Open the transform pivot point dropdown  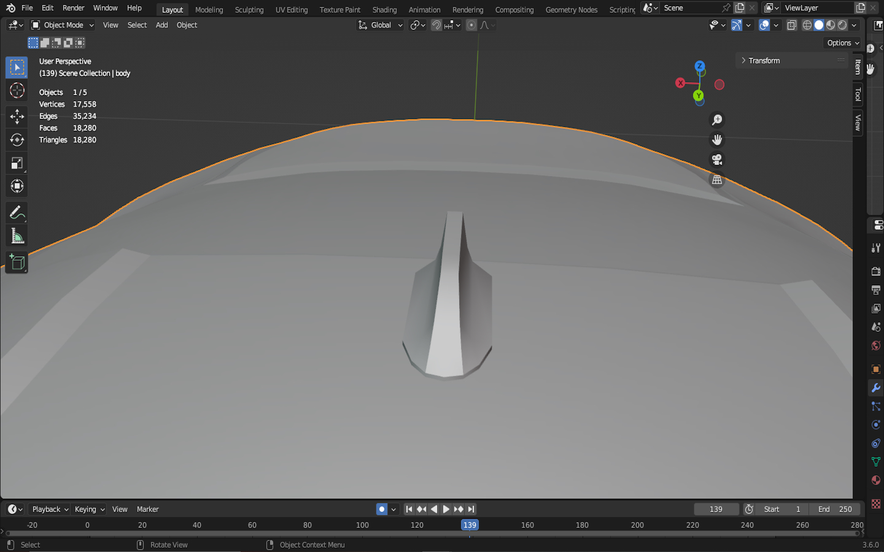tap(418, 25)
